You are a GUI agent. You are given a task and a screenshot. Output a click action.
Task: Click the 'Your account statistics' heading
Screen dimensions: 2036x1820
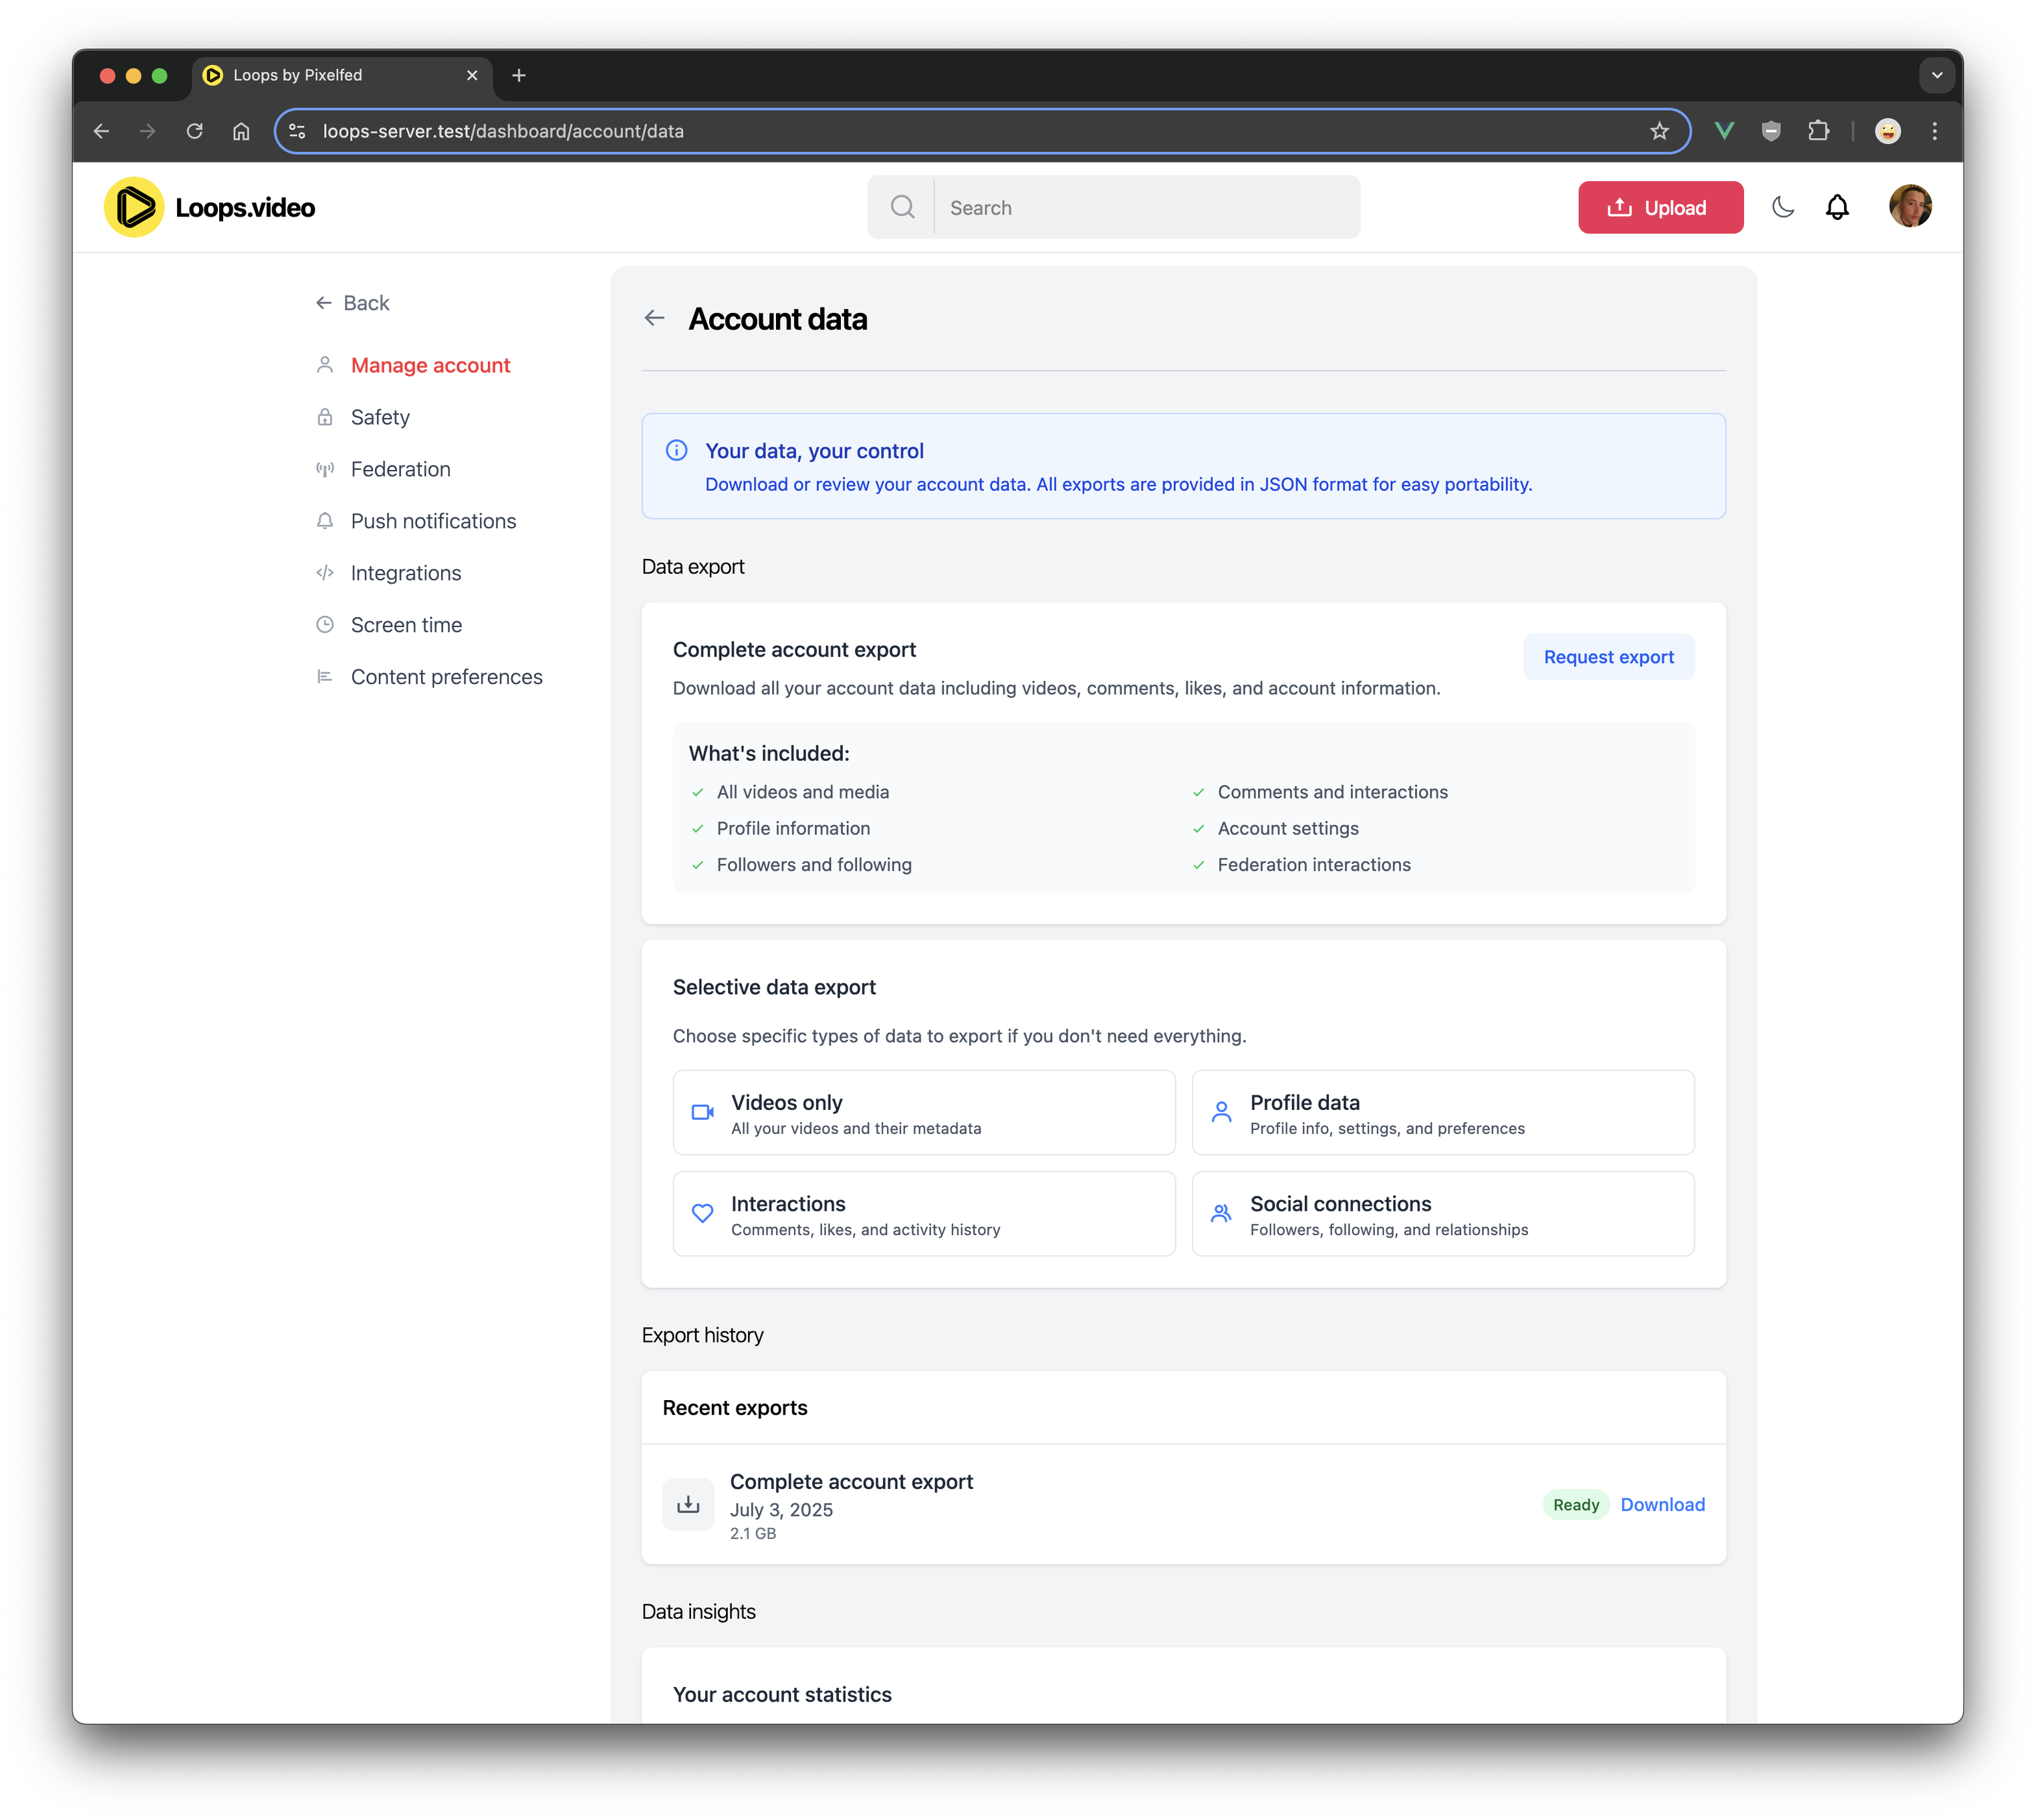(x=781, y=1694)
